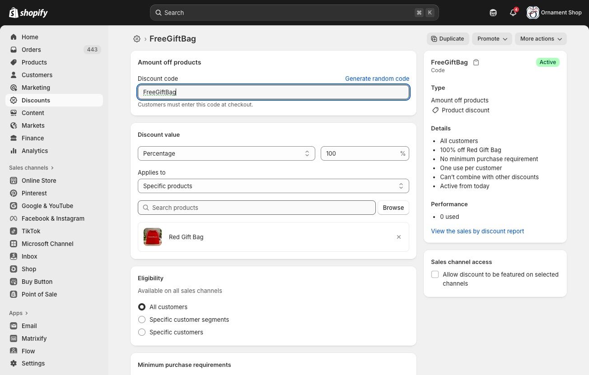The width and height of the screenshot is (589, 375).
Task: Check Allow discount to be featured checkbox
Action: 435,274
